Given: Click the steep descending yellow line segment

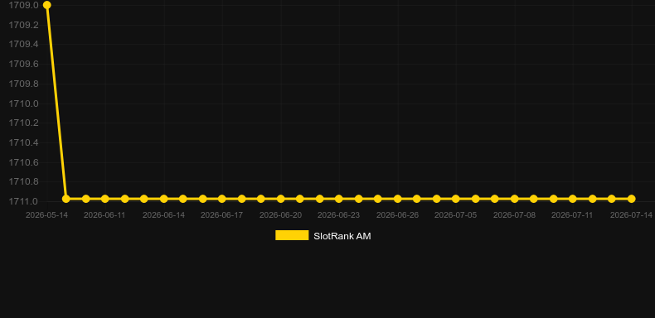Looking at the screenshot, I should 56,102.
